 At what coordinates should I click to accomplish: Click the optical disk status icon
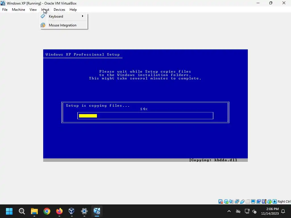(226, 202)
